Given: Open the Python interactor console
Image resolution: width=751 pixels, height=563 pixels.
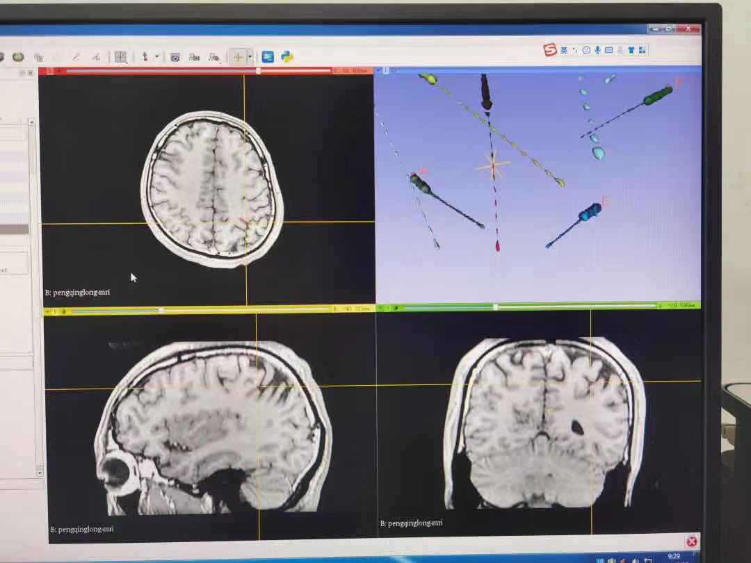Looking at the screenshot, I should tap(286, 57).
